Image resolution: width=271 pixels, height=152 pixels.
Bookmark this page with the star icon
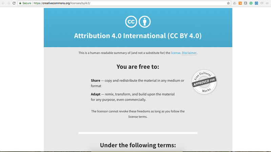228,3
